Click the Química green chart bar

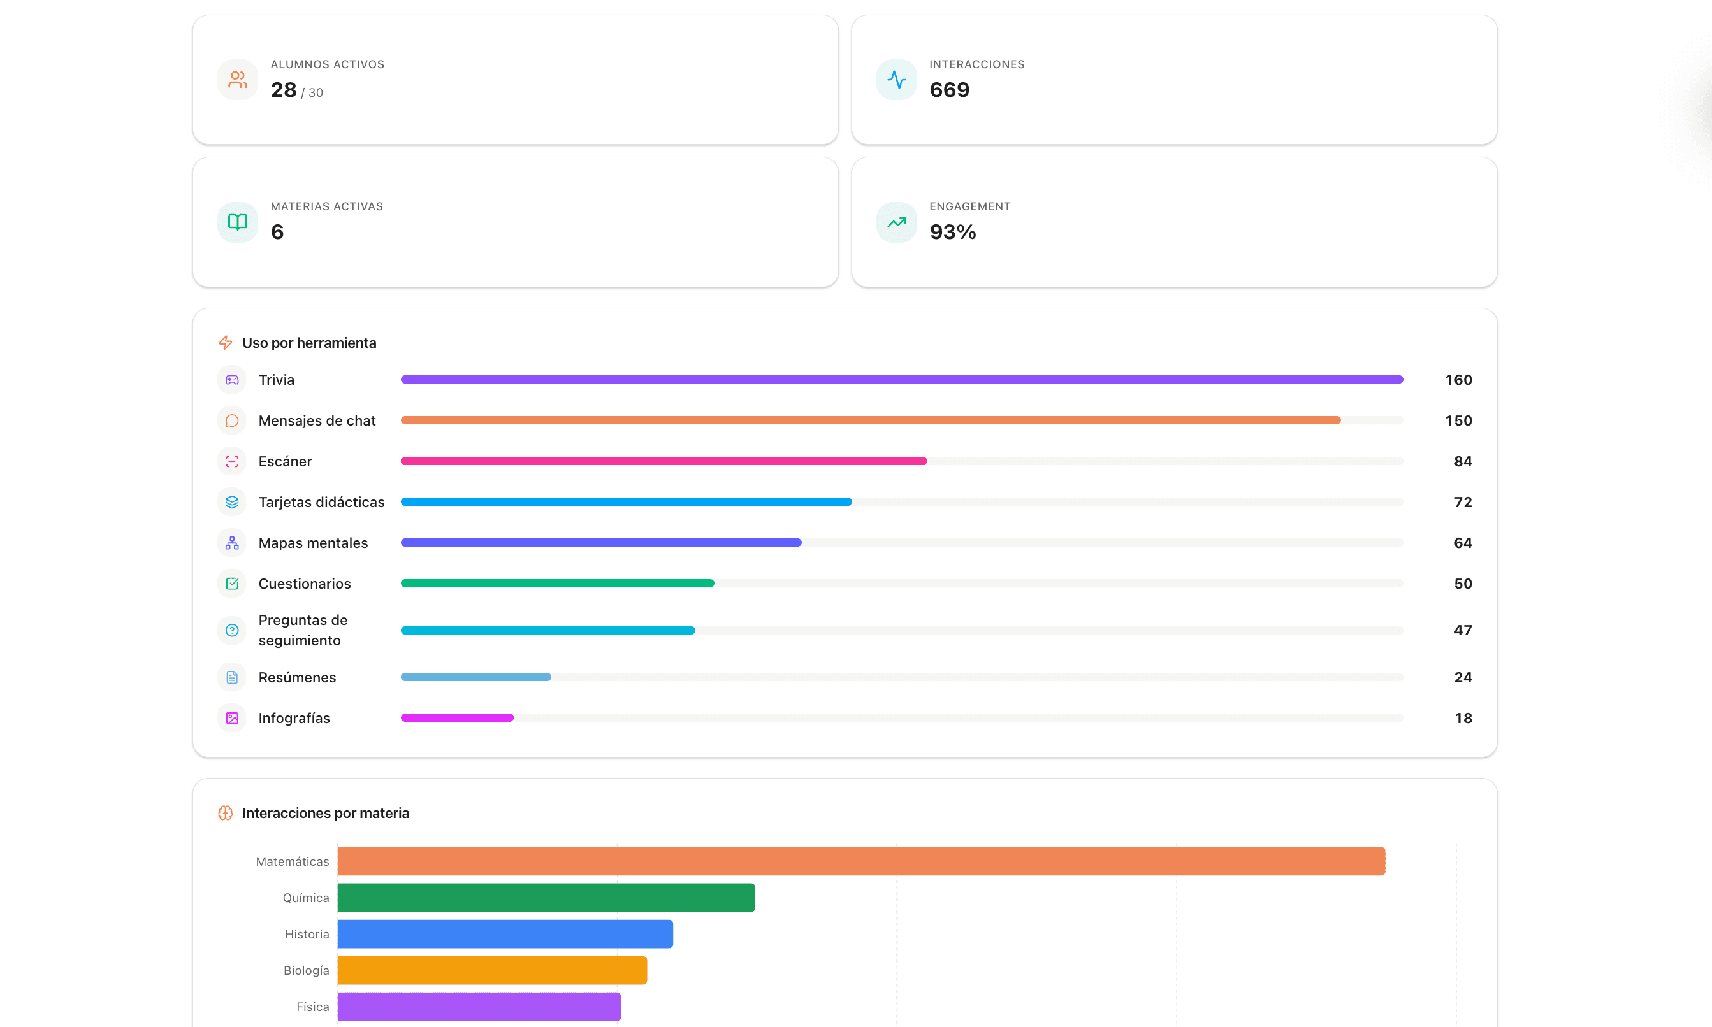tap(546, 898)
